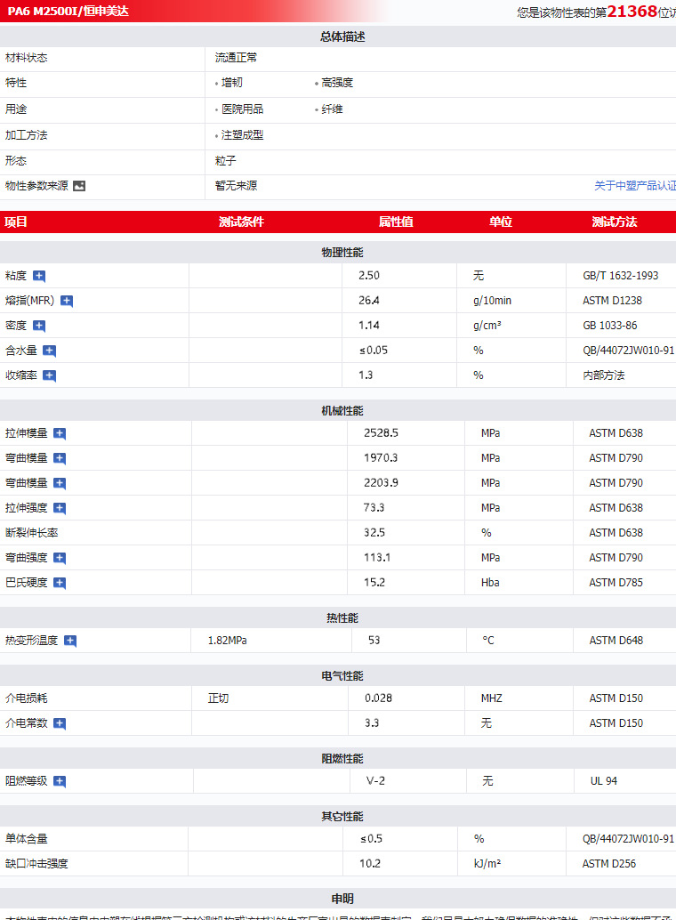This screenshot has height=920, width=676.
Task: Expand the plus icon beside 热变形温度
Action: point(70,641)
